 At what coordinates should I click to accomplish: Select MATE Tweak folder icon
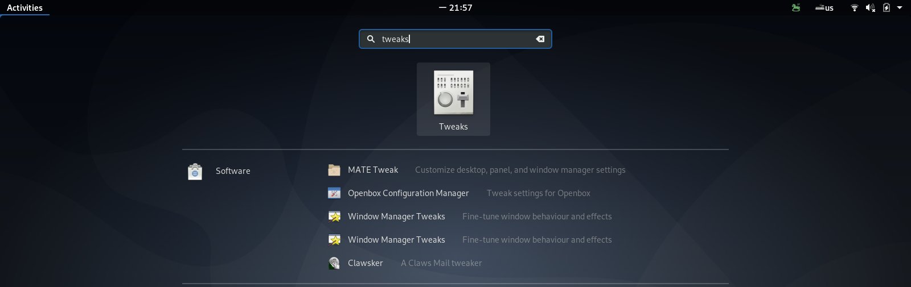click(x=334, y=170)
